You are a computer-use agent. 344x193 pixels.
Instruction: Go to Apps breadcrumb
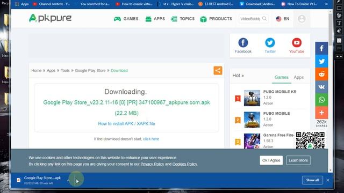[x=51, y=70]
